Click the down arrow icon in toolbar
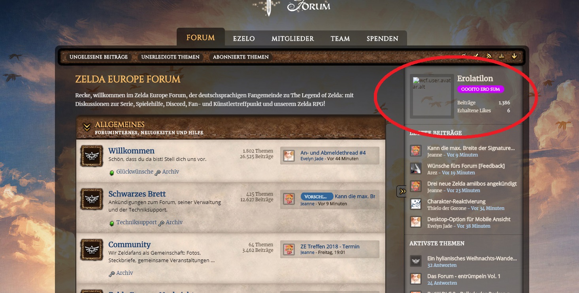The image size is (579, 293). point(514,56)
